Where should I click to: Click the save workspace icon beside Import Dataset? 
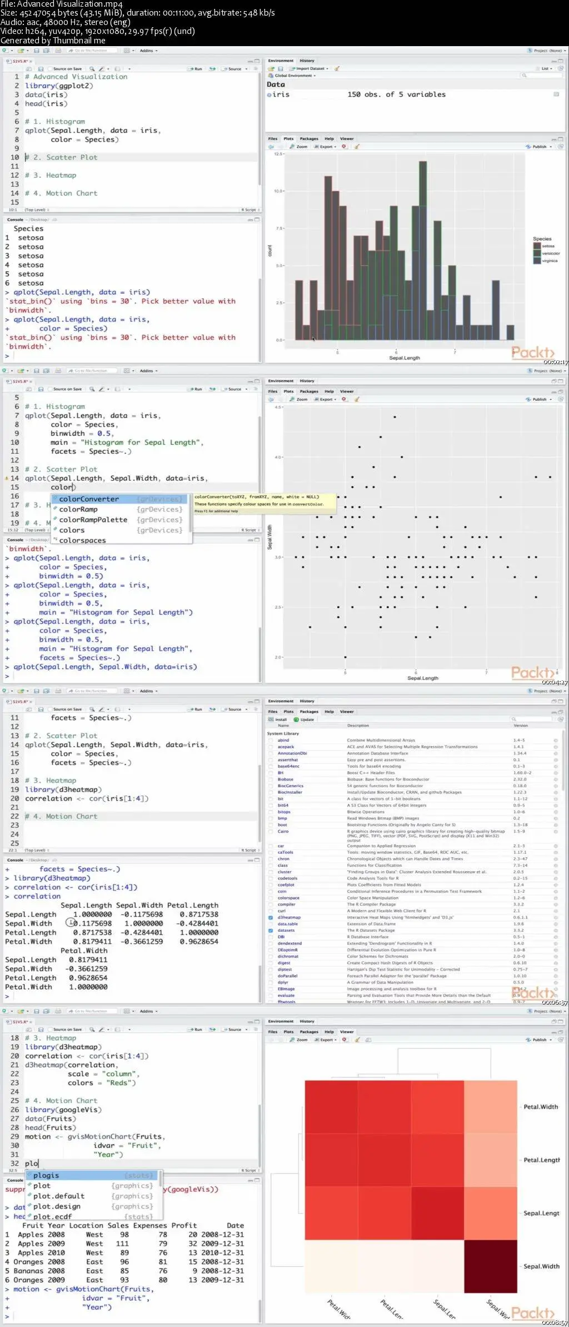[x=281, y=69]
